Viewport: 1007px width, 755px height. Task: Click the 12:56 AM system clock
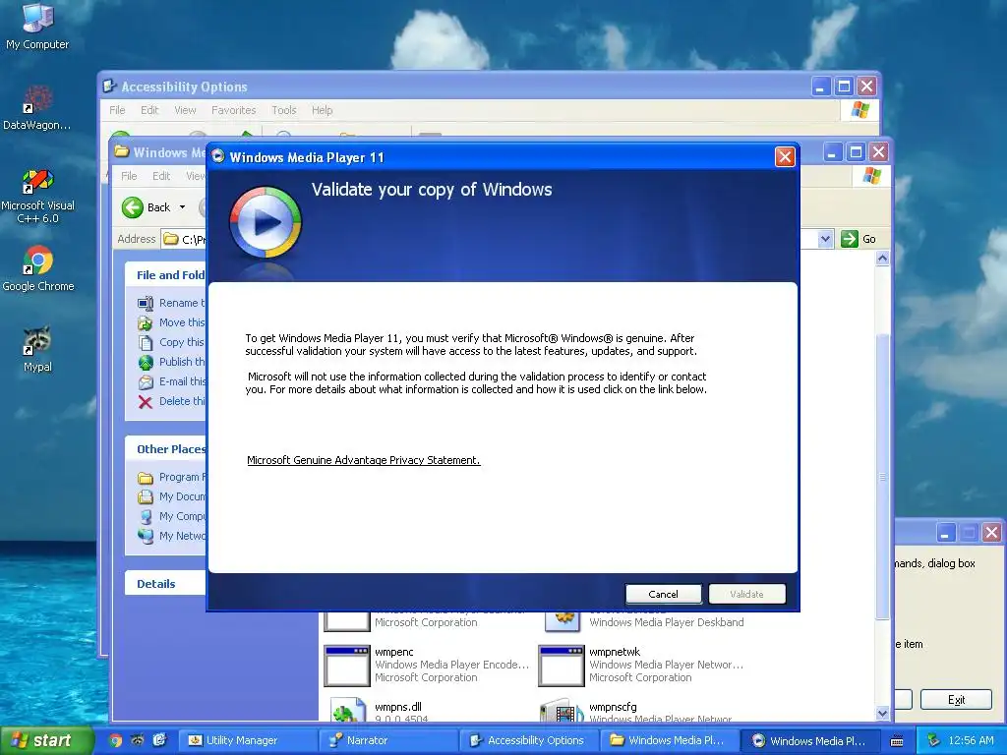pos(971,740)
